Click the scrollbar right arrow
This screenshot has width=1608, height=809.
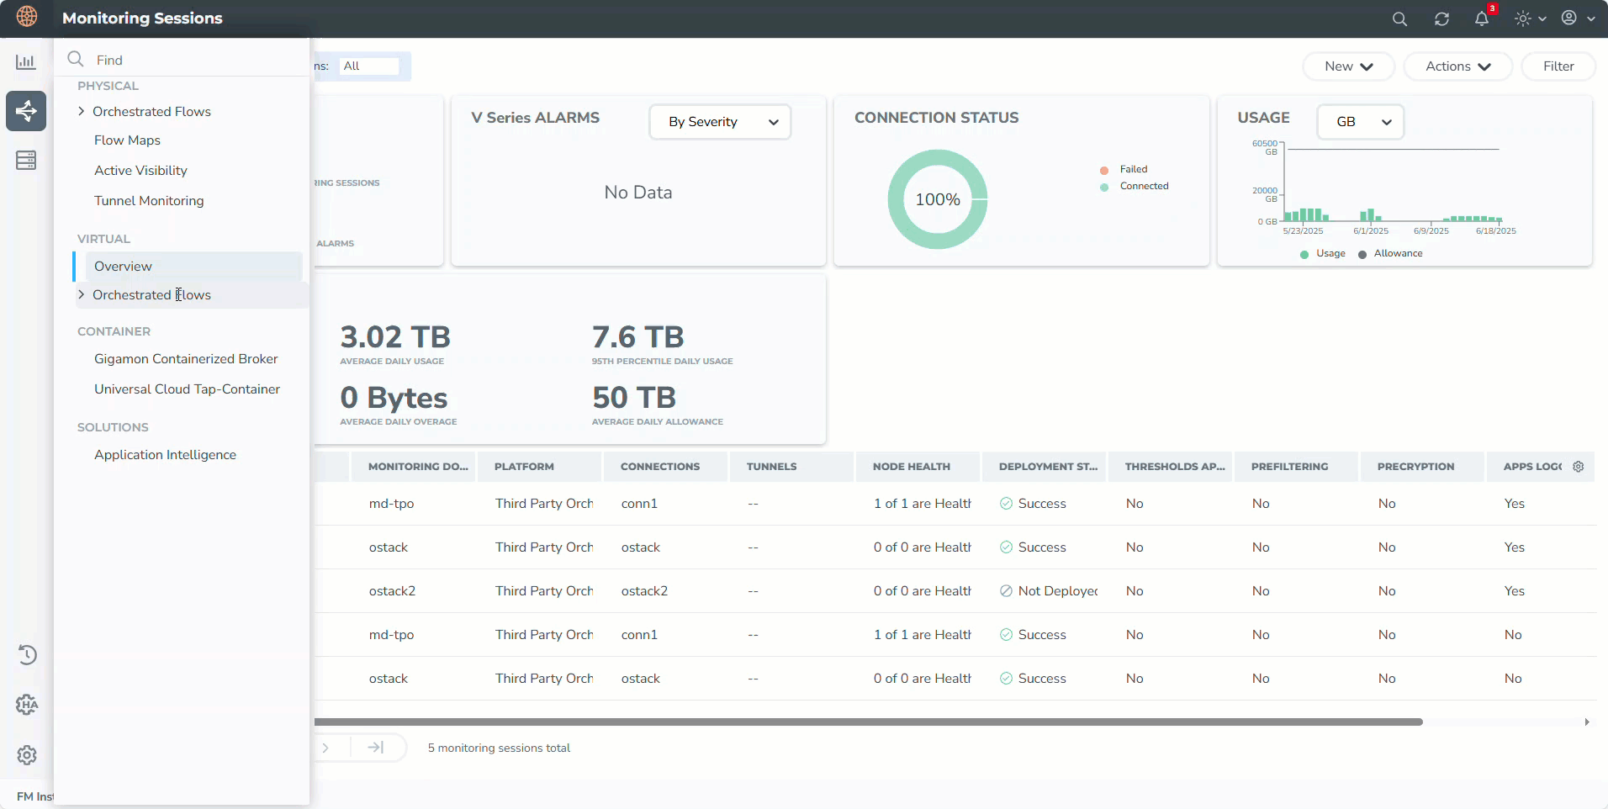[1587, 722]
